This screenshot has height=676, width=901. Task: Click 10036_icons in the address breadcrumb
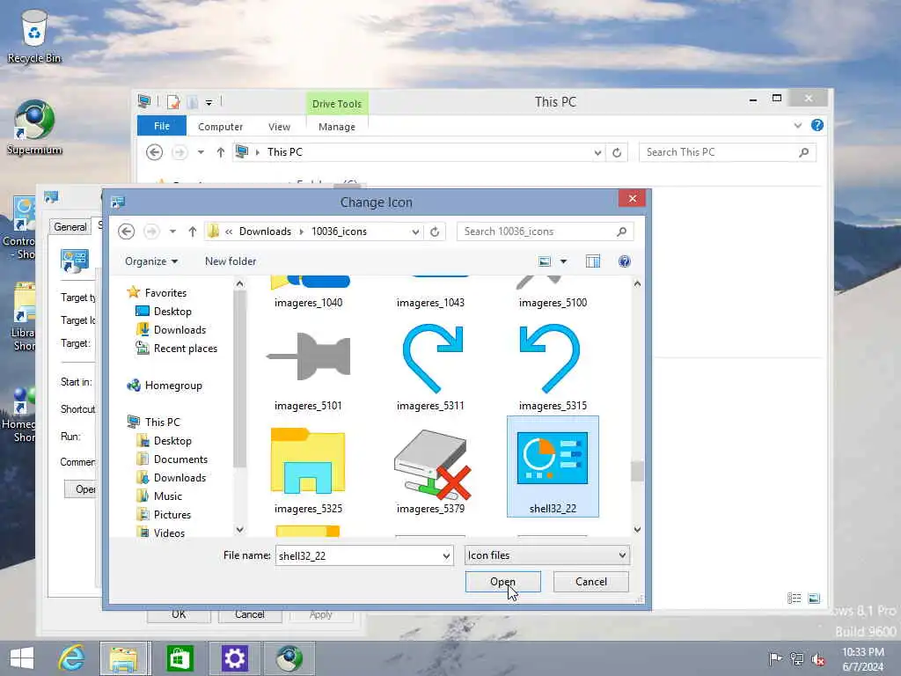339,231
